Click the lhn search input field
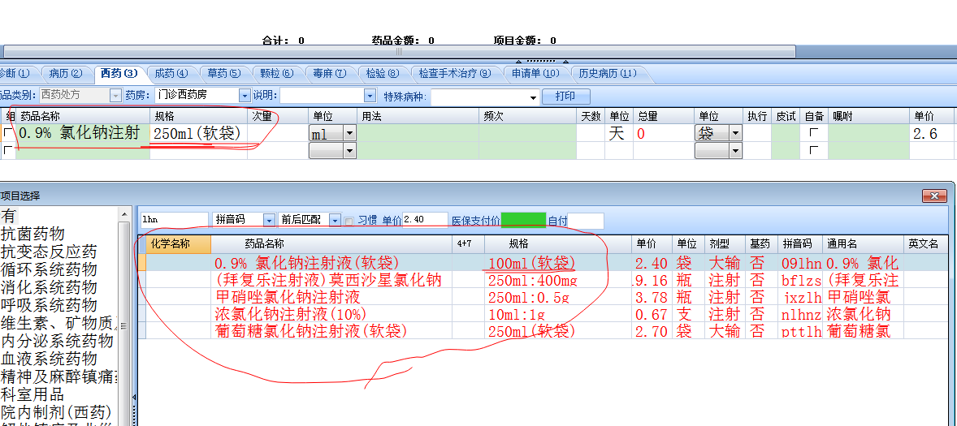Screen dimensions: 957x426 pos(175,219)
